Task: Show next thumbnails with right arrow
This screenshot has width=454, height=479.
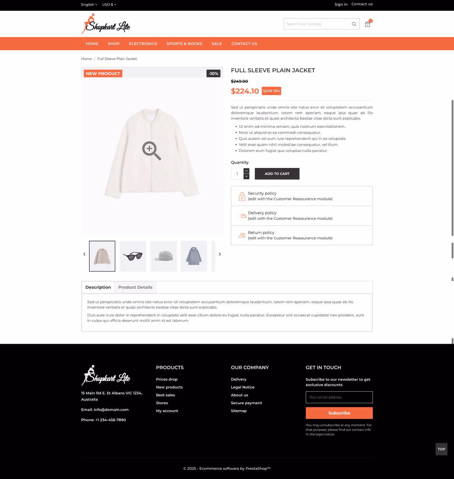Action: 220,254
